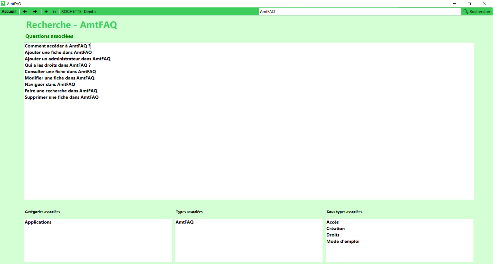Go to Accueil home page
This screenshot has width=493, height=264.
9,12
